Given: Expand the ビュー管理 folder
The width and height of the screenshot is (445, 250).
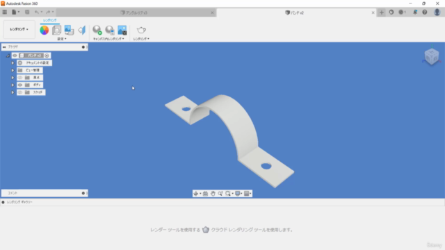Looking at the screenshot, I should point(13,70).
